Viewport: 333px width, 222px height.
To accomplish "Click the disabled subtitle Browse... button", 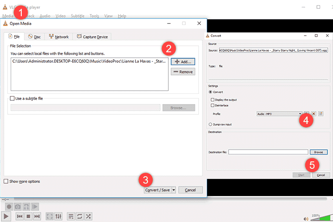I will click(x=179, y=108).
